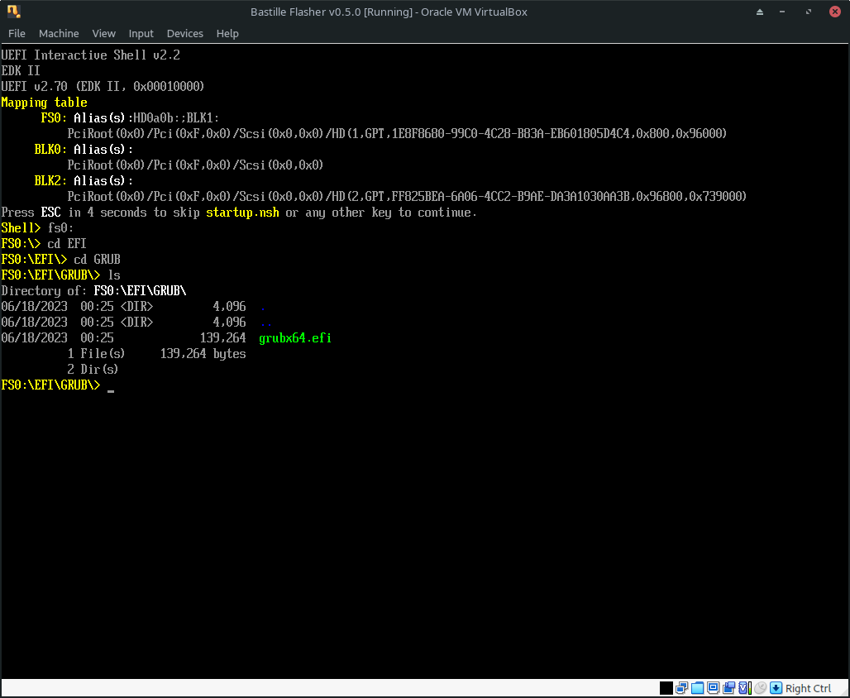
Task: Click the date '06/18/2023' on the grubx64.efi row
Action: (x=34, y=338)
